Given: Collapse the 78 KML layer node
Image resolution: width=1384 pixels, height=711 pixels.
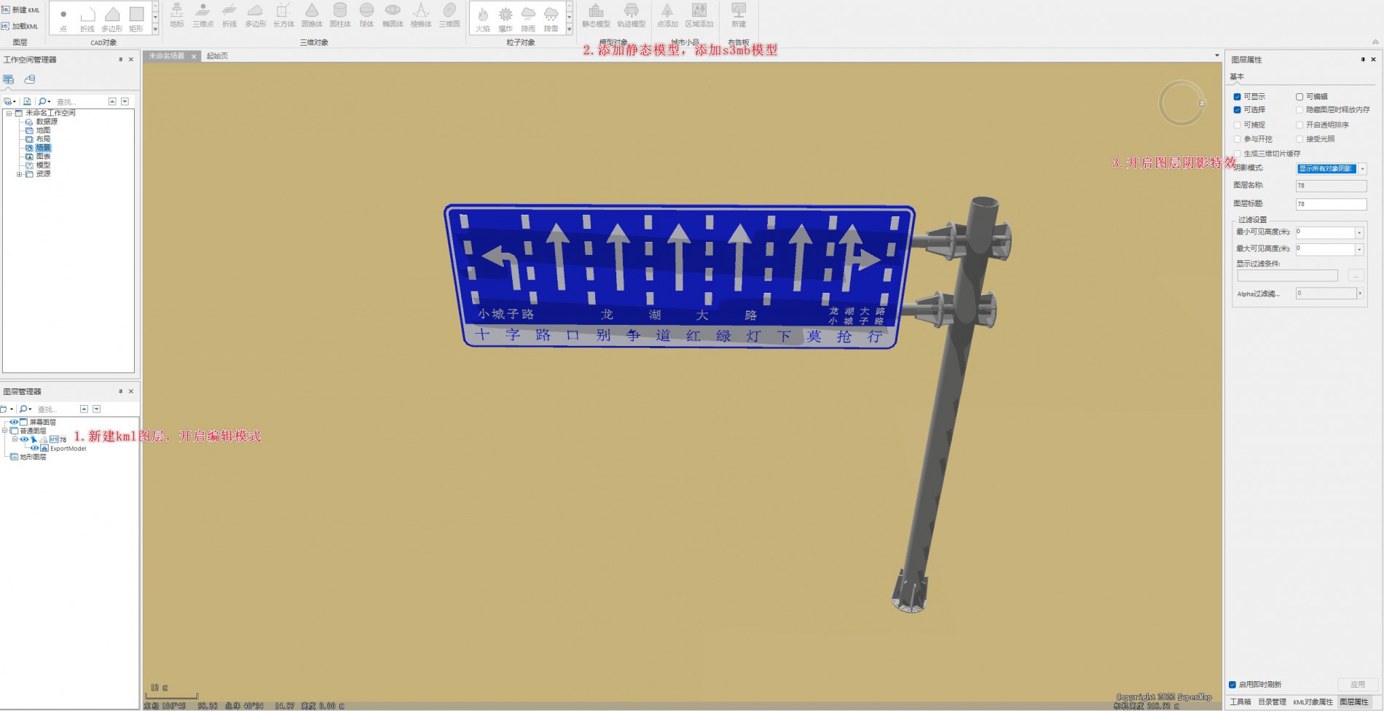Looking at the screenshot, I should (15, 439).
